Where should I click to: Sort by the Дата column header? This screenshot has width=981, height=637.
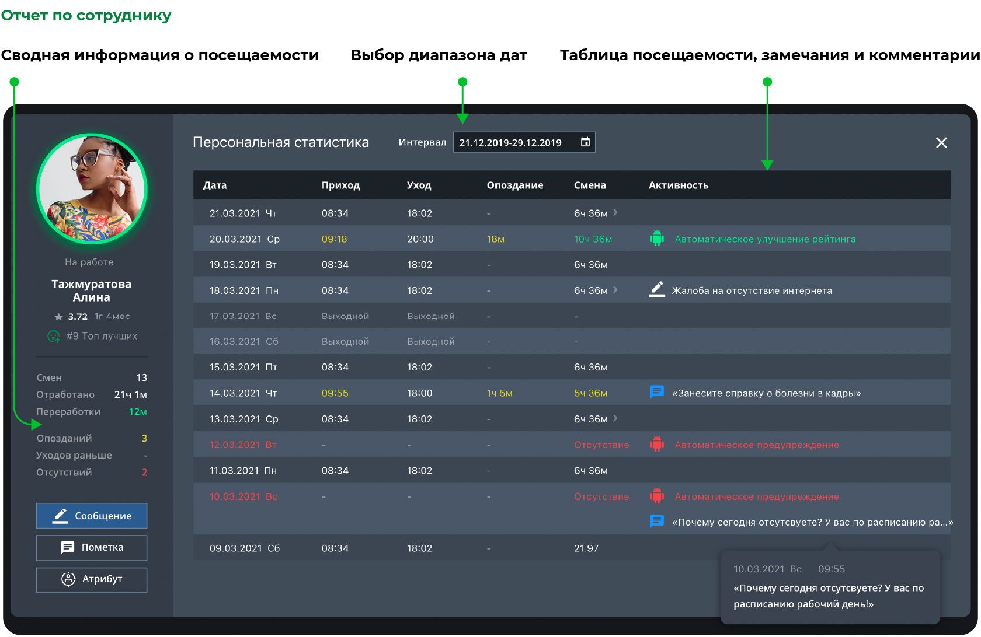(215, 185)
